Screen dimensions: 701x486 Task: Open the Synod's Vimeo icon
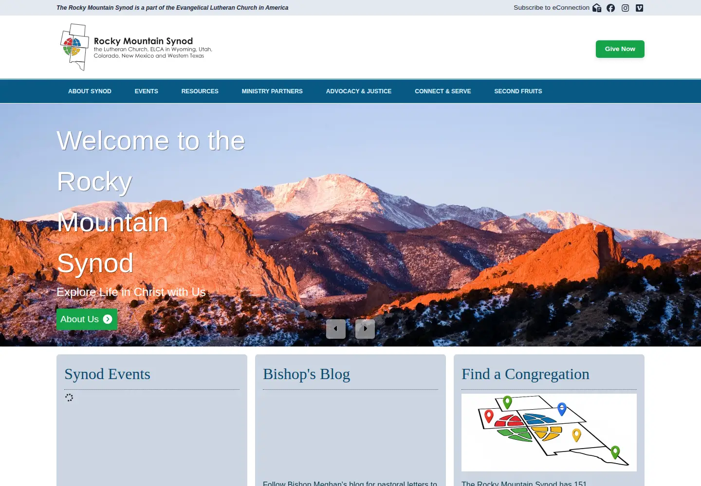tap(640, 8)
